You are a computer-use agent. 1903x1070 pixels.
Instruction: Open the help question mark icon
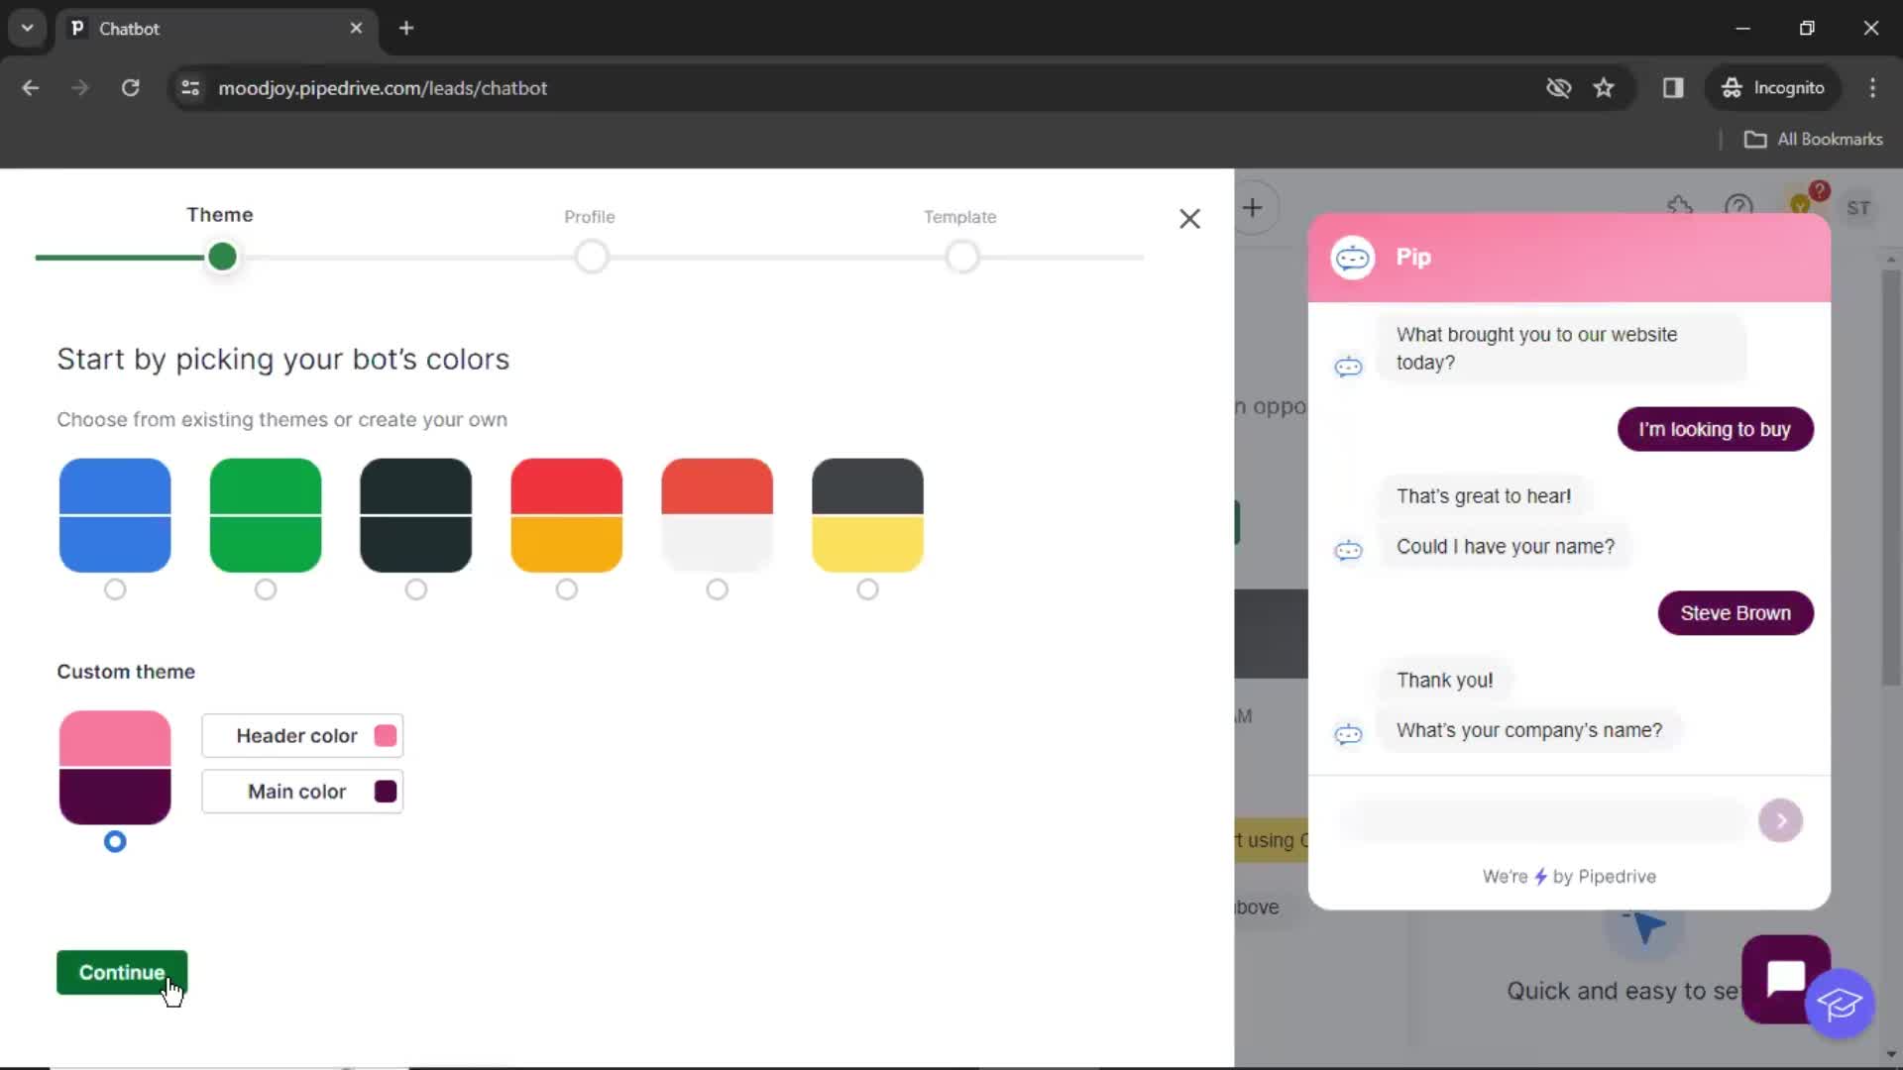pos(1738,207)
